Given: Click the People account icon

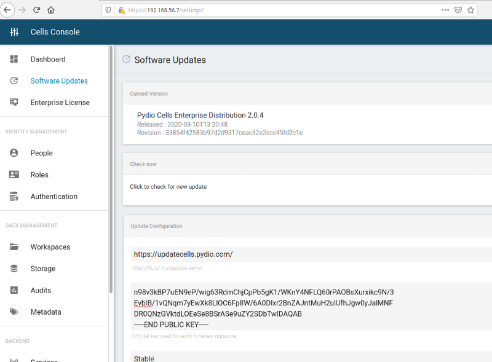Looking at the screenshot, I should [x=14, y=153].
